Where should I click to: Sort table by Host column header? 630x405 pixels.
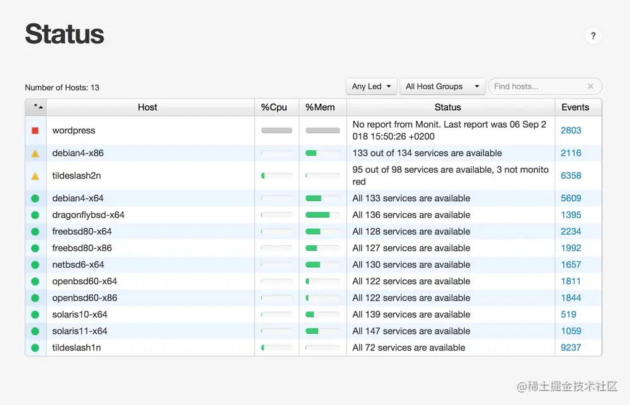151,107
